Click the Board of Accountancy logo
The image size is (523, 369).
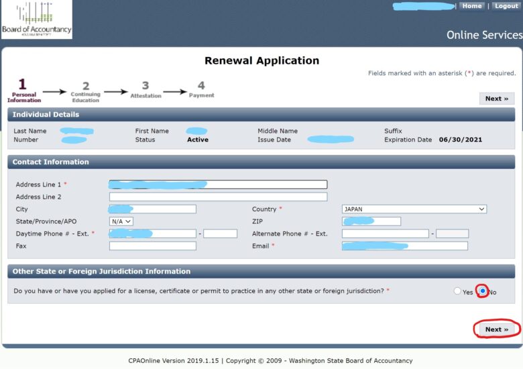click(x=37, y=19)
